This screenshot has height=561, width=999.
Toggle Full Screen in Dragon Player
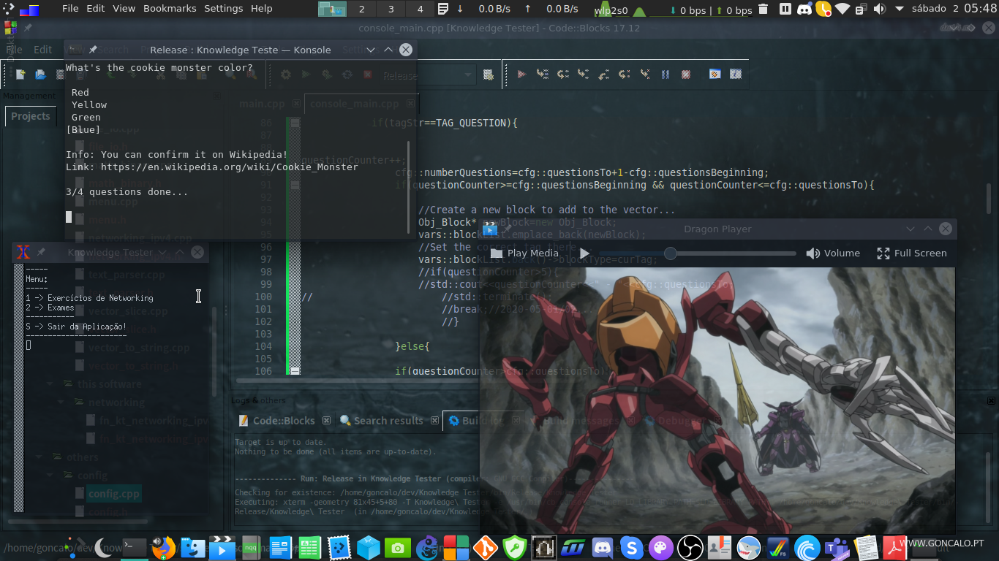911,253
